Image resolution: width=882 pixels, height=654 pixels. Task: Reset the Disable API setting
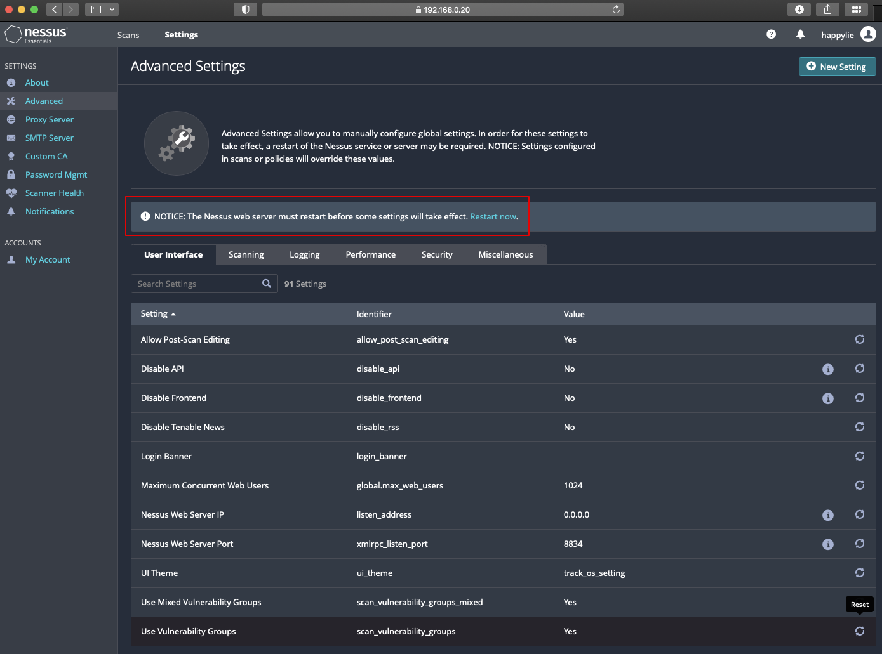[x=860, y=369]
